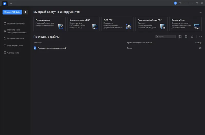This screenshot has width=205, height=135.
Task: Click the batch processing documents icon
Action: [163, 26]
